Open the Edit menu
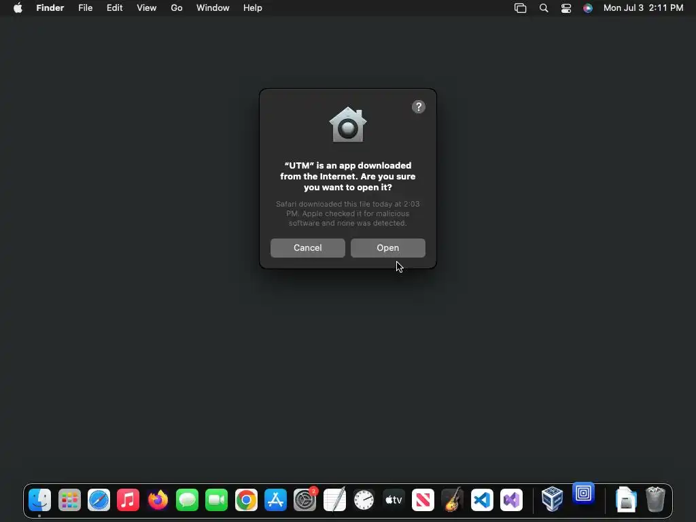The image size is (696, 522). [114, 7]
